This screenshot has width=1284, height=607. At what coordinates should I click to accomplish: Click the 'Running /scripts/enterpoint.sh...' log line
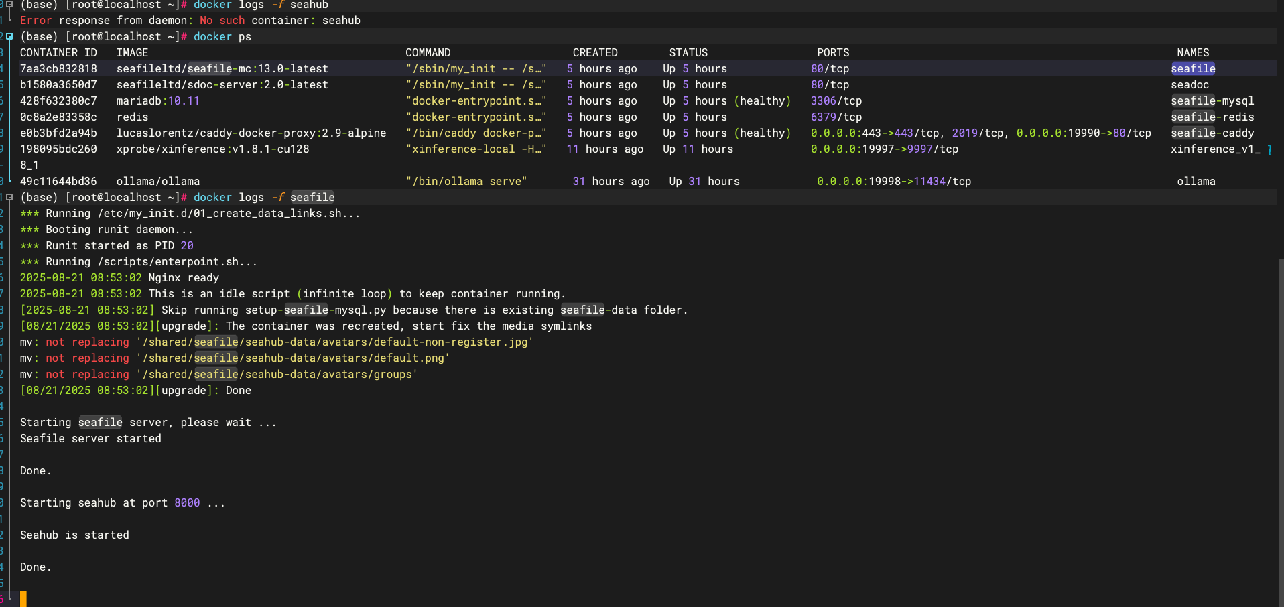point(139,261)
